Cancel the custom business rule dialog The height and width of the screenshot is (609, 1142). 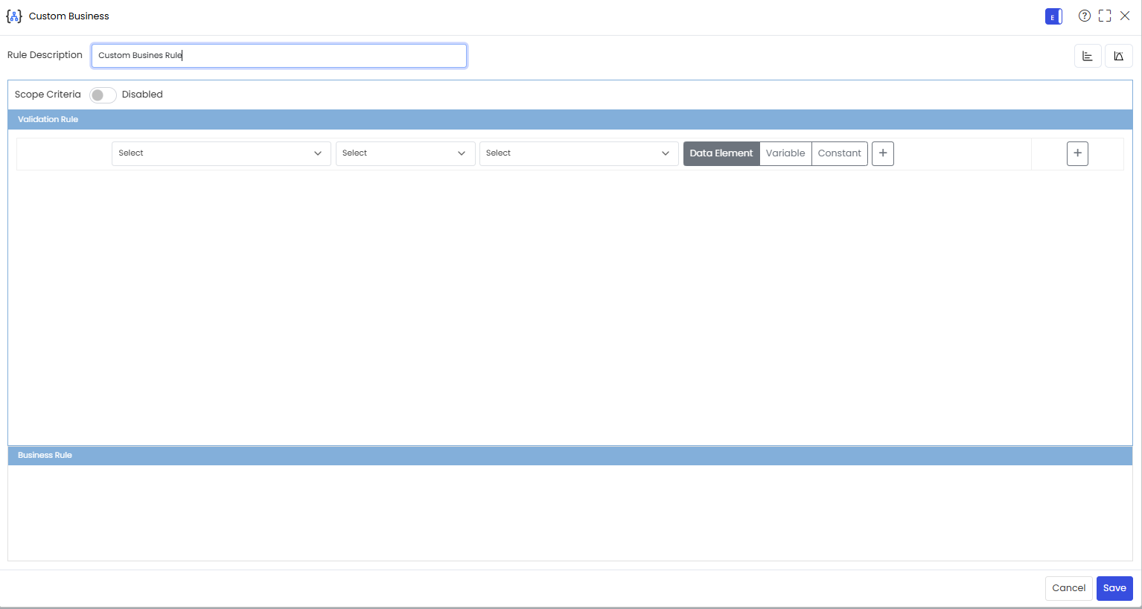1069,588
